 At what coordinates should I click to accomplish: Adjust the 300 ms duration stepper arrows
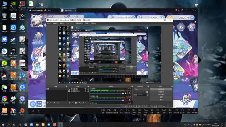pyautogui.click(x=147, y=95)
